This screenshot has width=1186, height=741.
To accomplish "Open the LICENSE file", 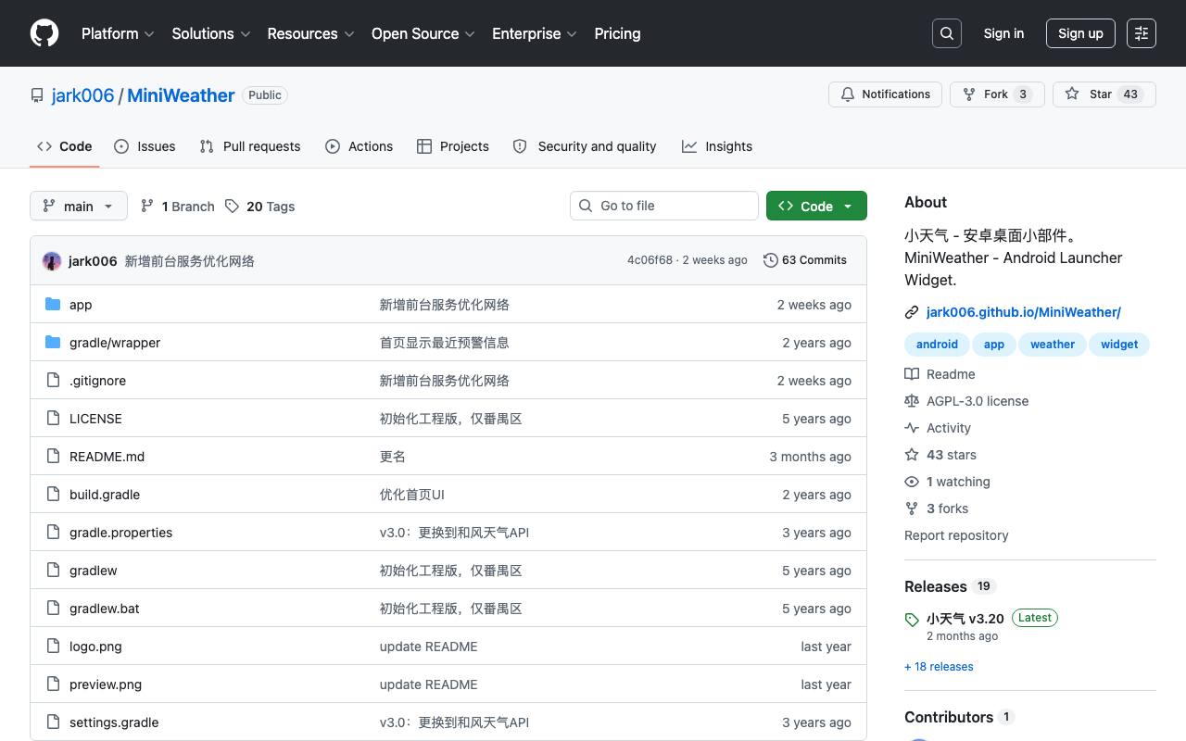I will 95,419.
